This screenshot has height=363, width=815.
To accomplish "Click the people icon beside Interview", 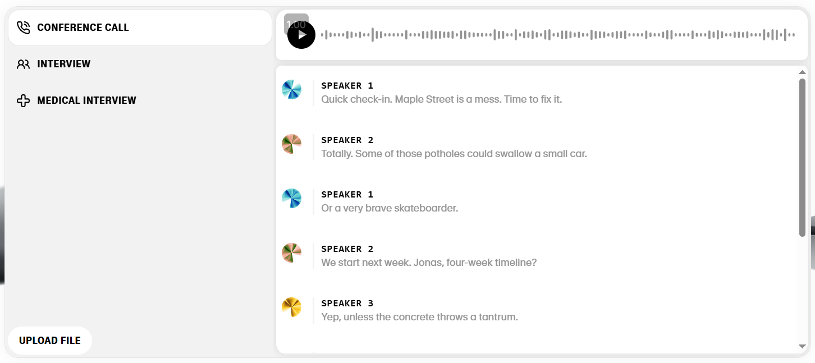I will (x=23, y=63).
